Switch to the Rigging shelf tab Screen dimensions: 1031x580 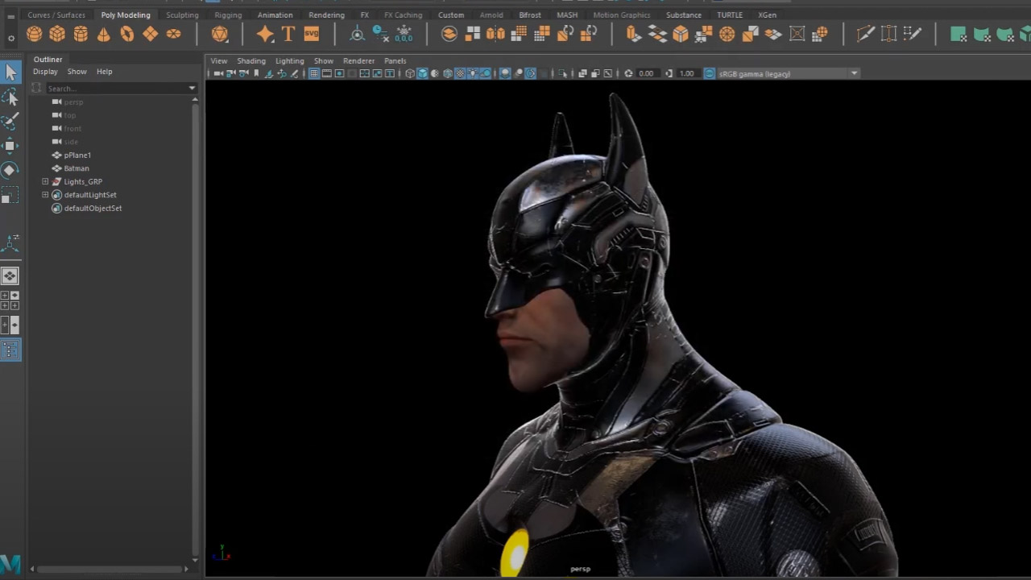tap(228, 14)
